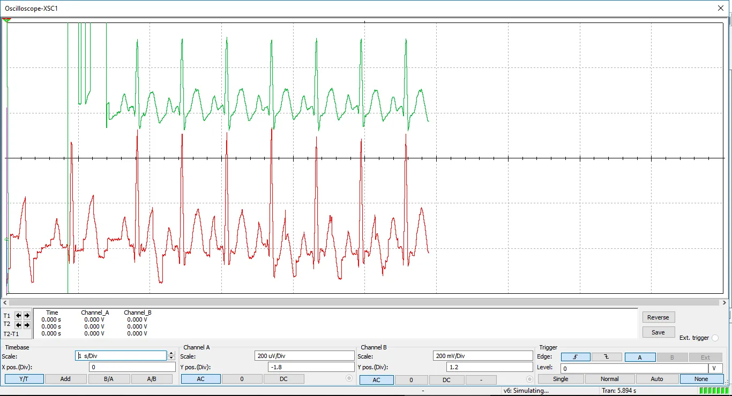Screen dimensions: 732x396
Task: Select A/B display mode
Action: pos(152,379)
